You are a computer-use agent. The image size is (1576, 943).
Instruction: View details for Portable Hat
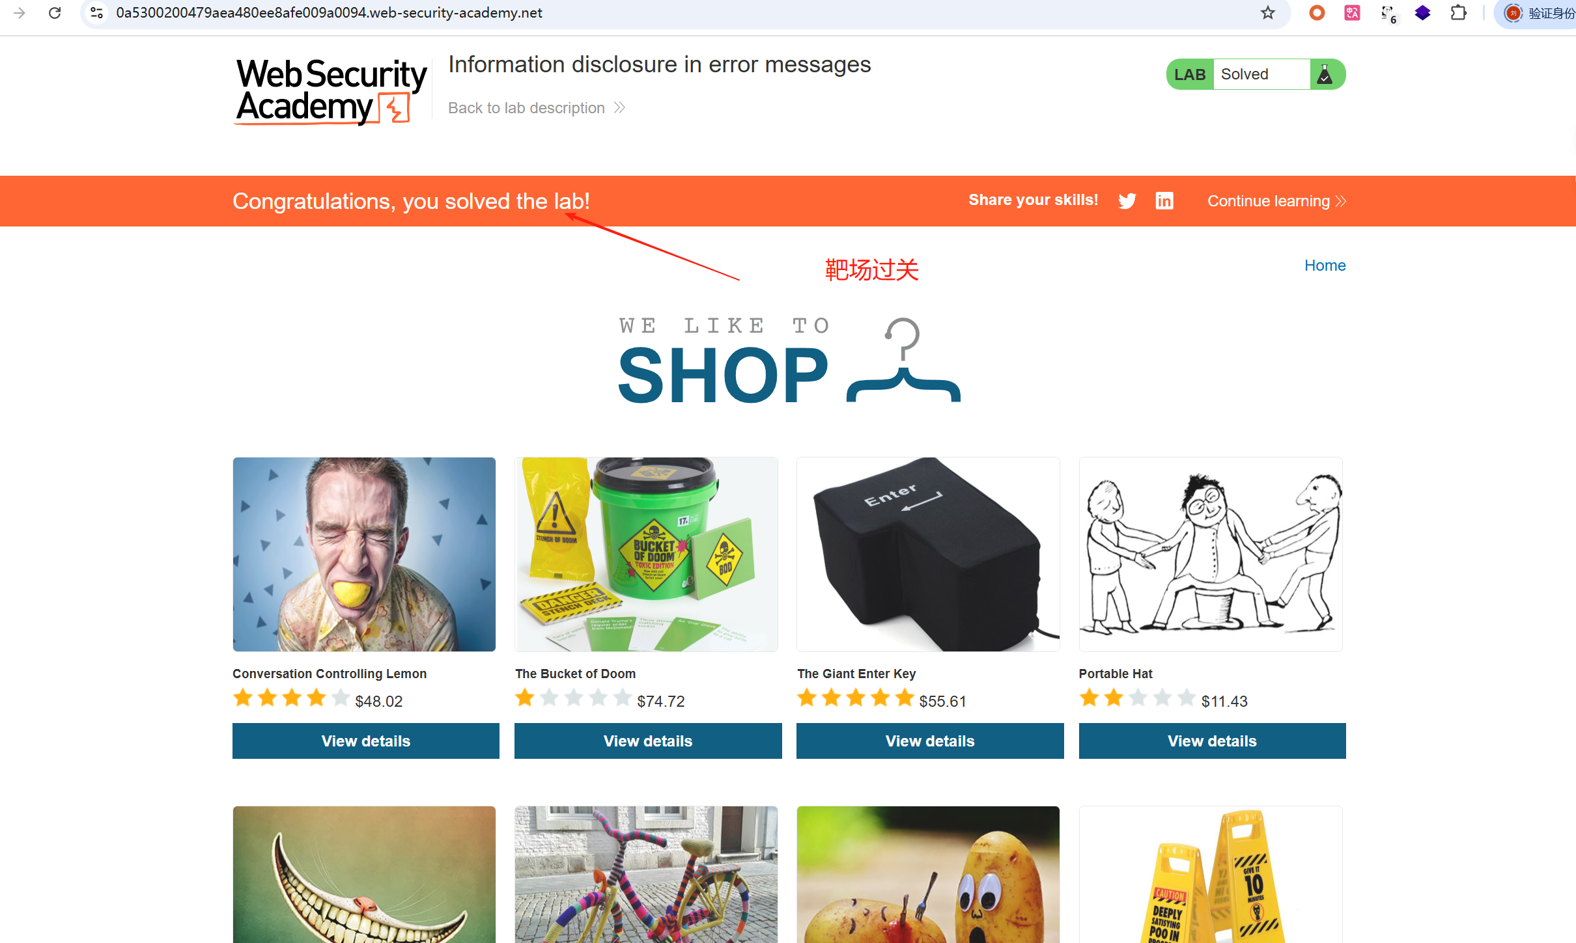click(1212, 741)
